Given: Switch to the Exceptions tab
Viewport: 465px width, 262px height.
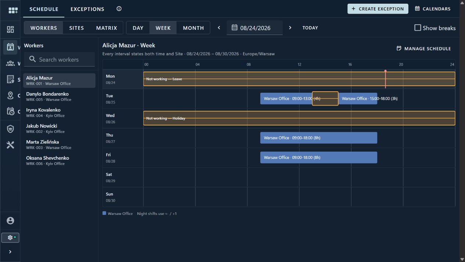Looking at the screenshot, I should (x=87, y=9).
